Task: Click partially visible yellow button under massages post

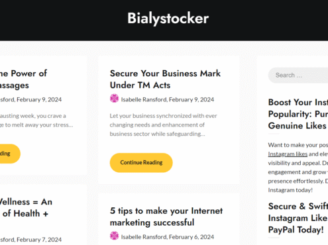Action: pos(9,154)
